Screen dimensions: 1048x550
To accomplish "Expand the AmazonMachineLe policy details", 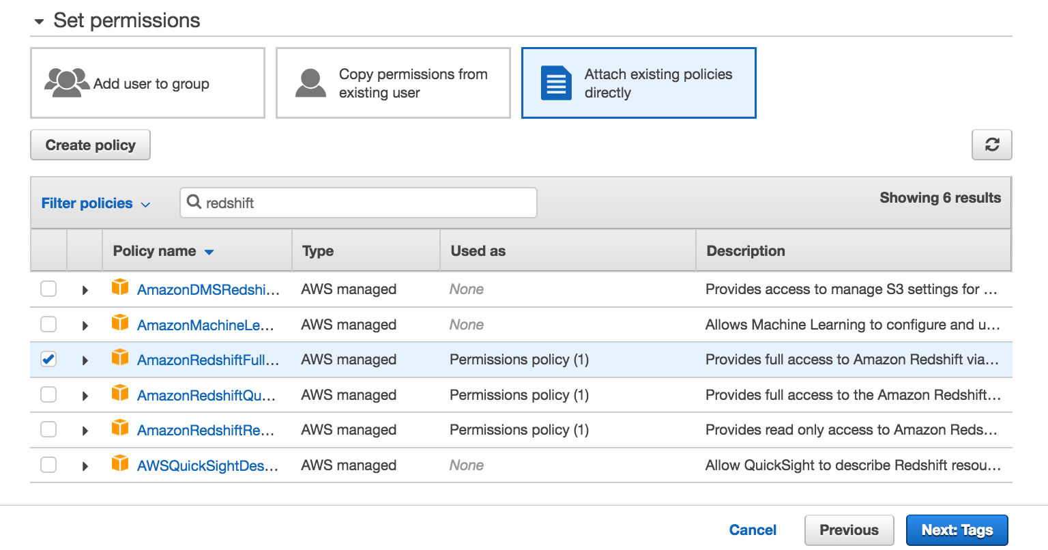I will tap(85, 324).
